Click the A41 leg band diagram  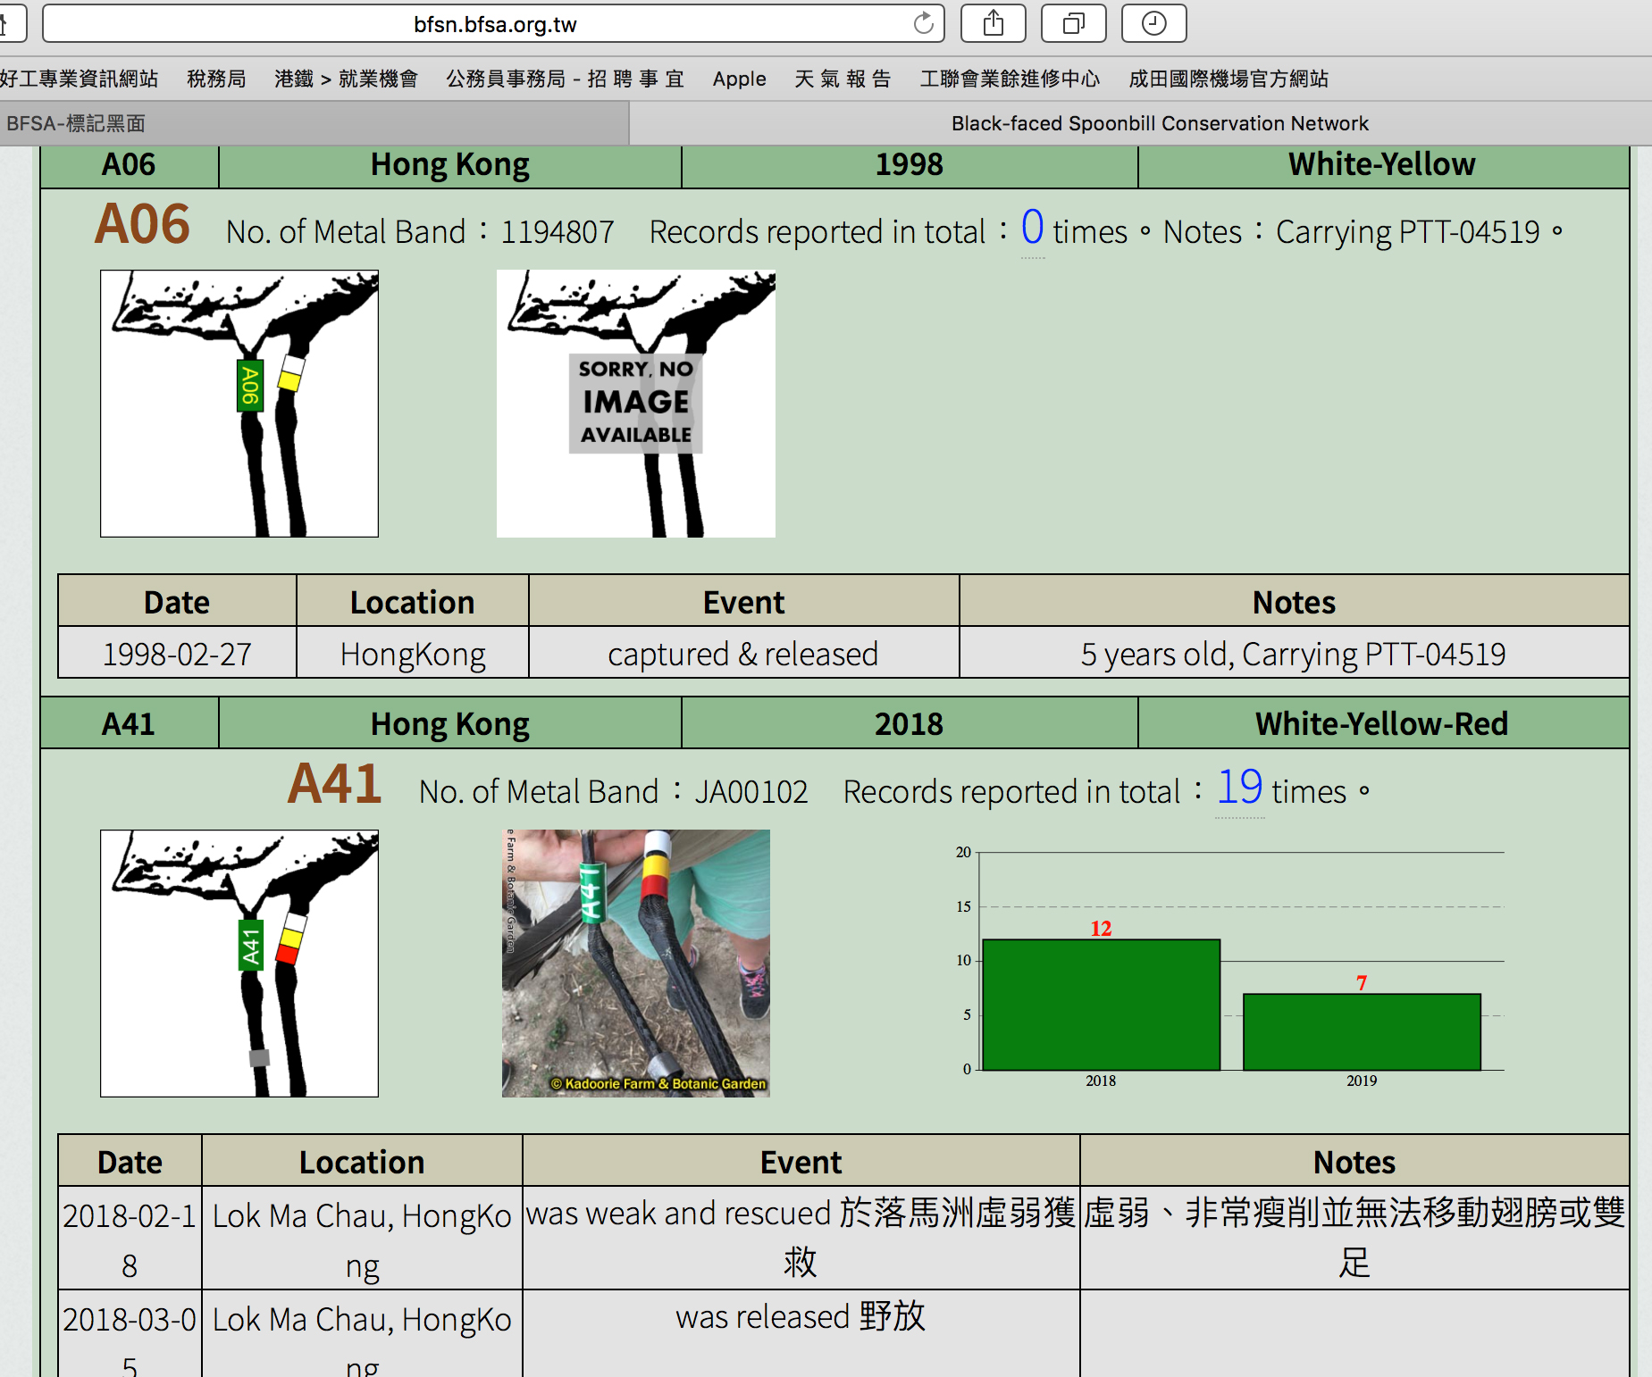tap(239, 963)
